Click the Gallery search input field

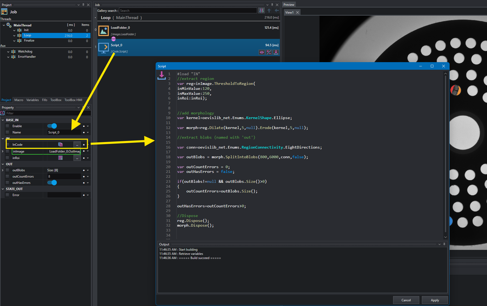point(188,11)
